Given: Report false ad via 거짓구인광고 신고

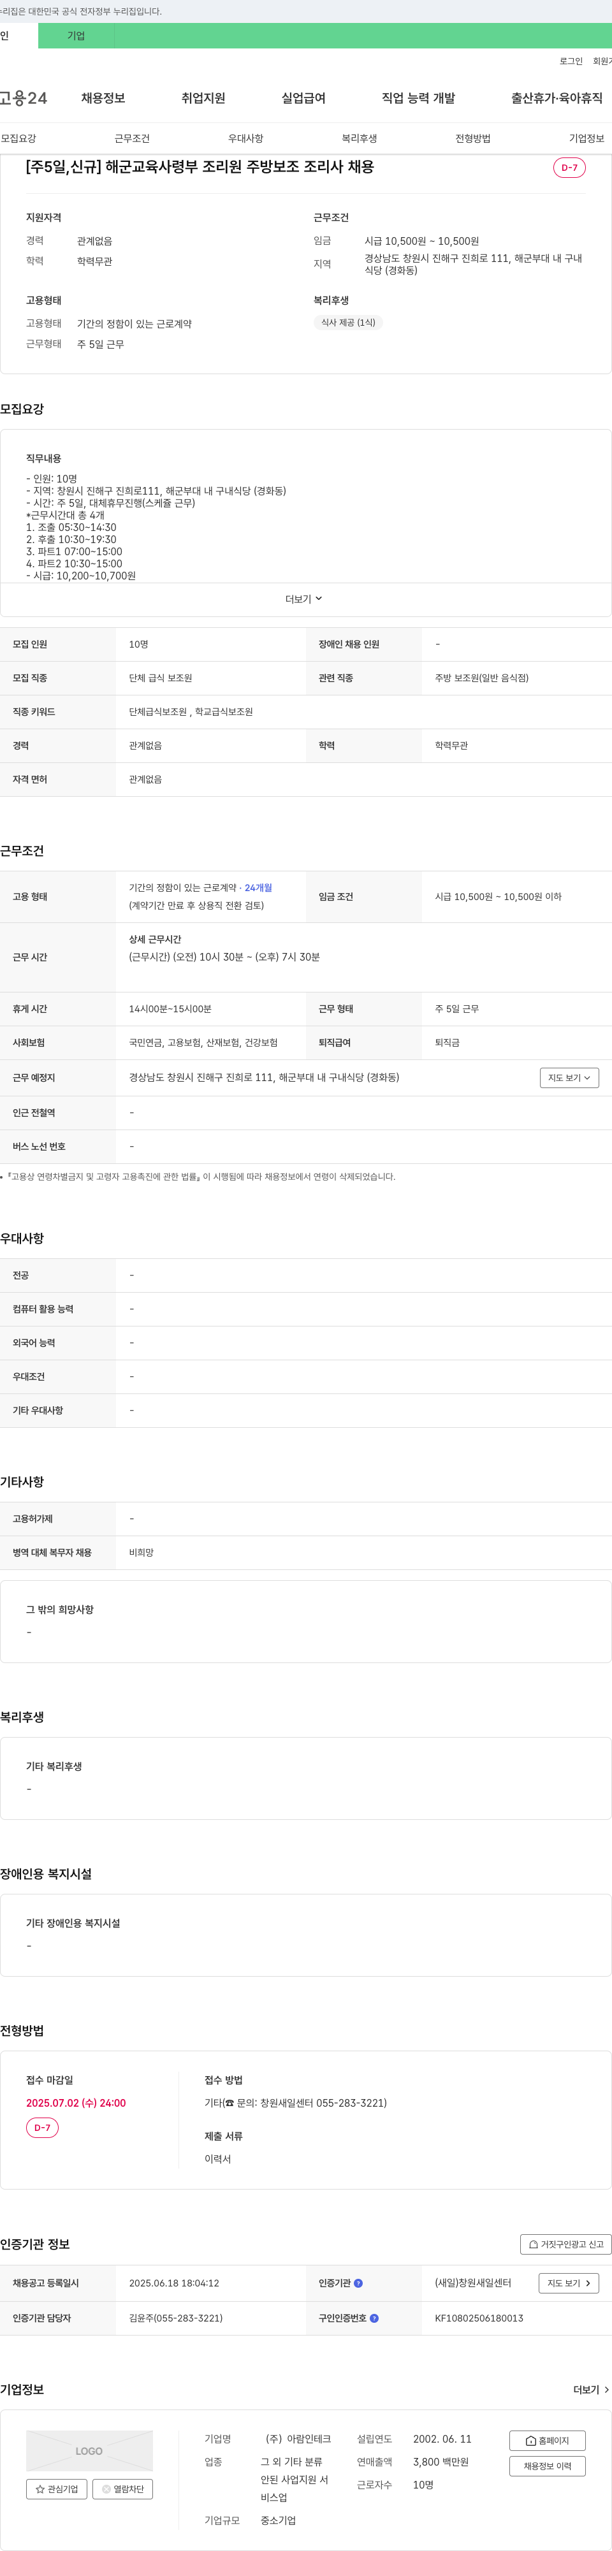Looking at the screenshot, I should click(565, 2244).
